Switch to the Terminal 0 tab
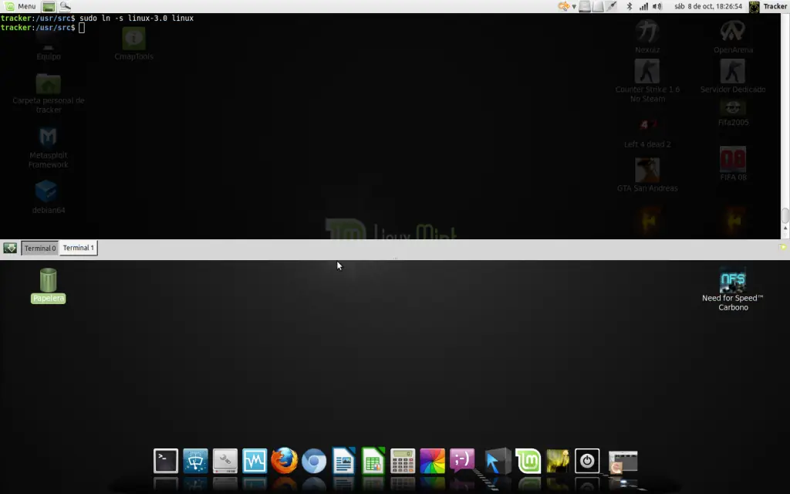The width and height of the screenshot is (790, 494). (x=40, y=248)
